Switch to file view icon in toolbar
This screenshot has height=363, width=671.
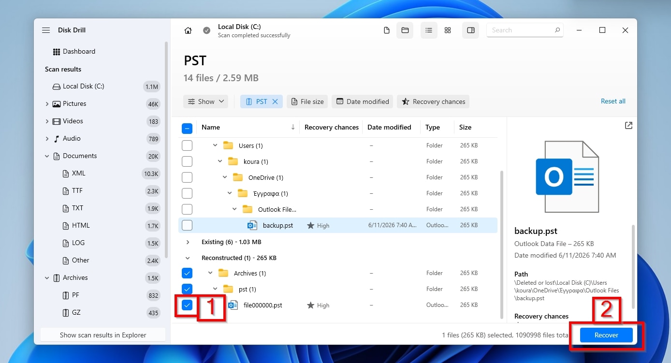coord(386,30)
